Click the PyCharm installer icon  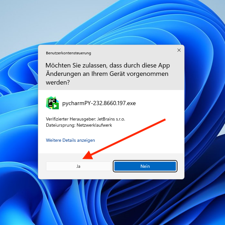(52, 103)
